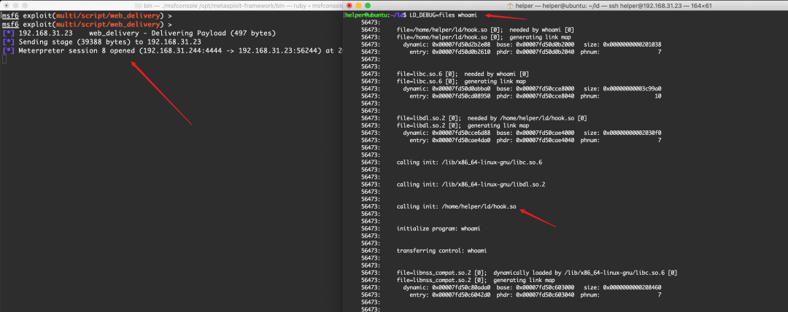Click 'calling init: /home/helper/ld/hook.so' line
The width and height of the screenshot is (788, 312).
(456, 206)
